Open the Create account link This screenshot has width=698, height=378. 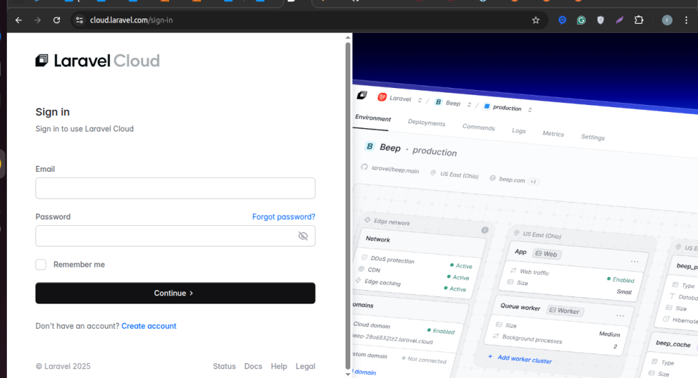point(149,326)
